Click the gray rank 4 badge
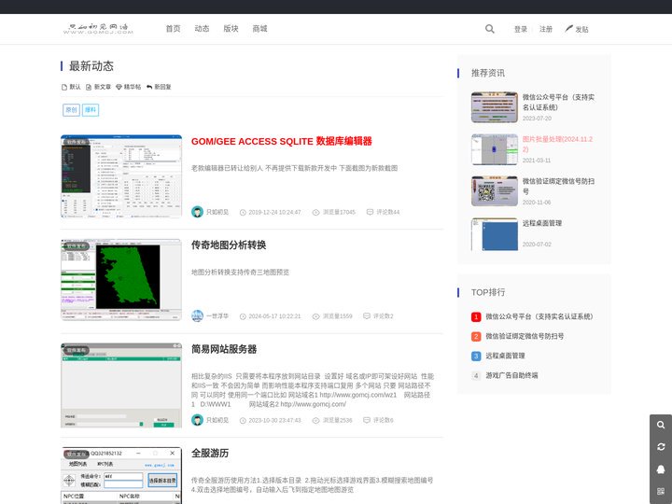This screenshot has width=672, height=504. [476, 376]
